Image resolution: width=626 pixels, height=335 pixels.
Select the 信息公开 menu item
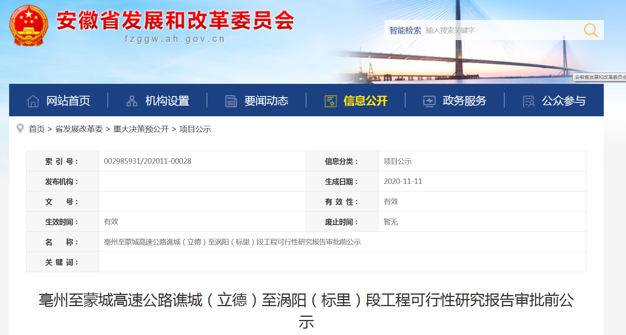coord(365,101)
